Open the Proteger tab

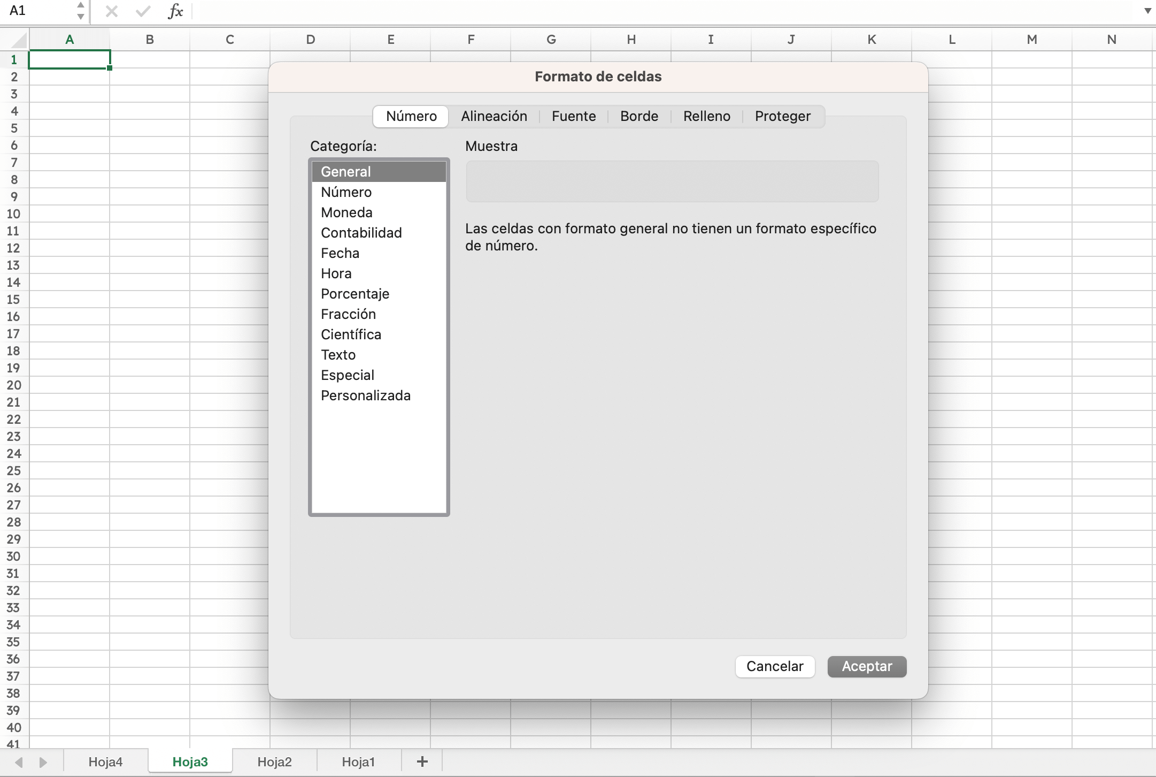[782, 116]
